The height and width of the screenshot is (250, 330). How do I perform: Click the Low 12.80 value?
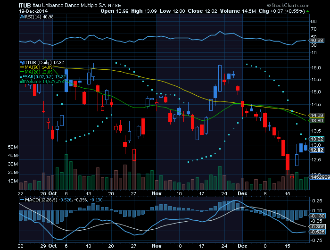[x=172, y=11]
